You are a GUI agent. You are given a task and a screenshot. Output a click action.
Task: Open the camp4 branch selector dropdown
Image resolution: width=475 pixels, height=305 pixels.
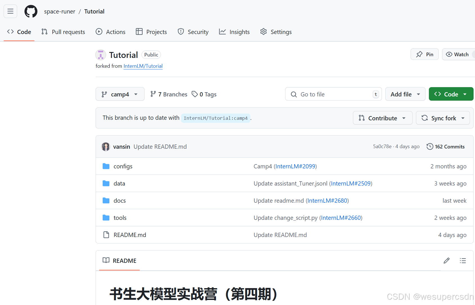(x=120, y=94)
